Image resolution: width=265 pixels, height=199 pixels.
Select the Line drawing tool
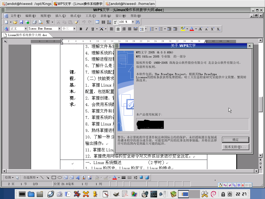pos(42,177)
